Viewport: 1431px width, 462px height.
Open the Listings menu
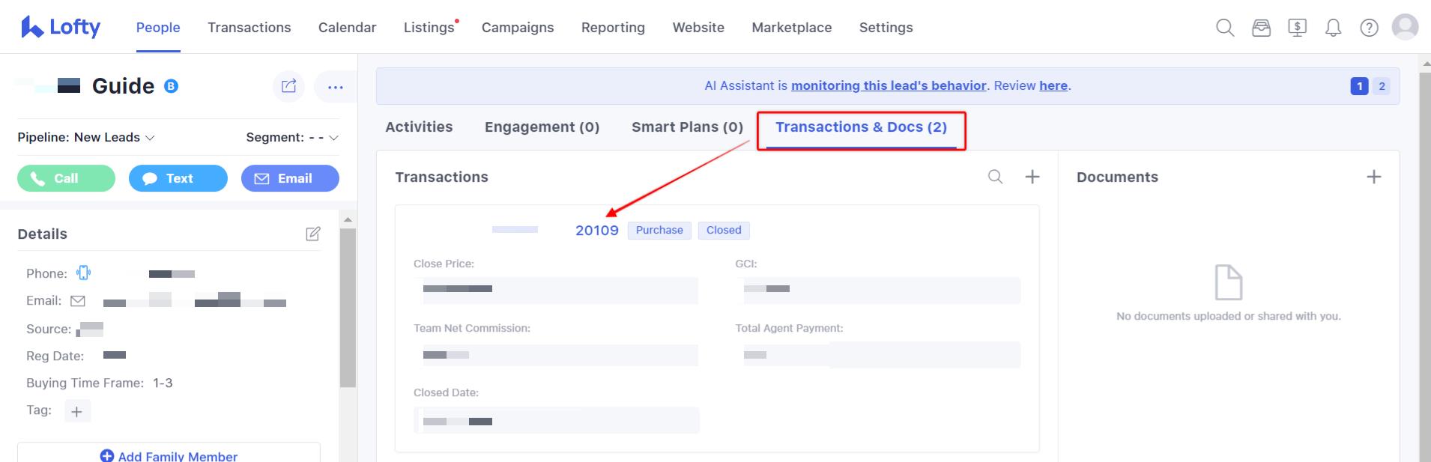pos(429,28)
